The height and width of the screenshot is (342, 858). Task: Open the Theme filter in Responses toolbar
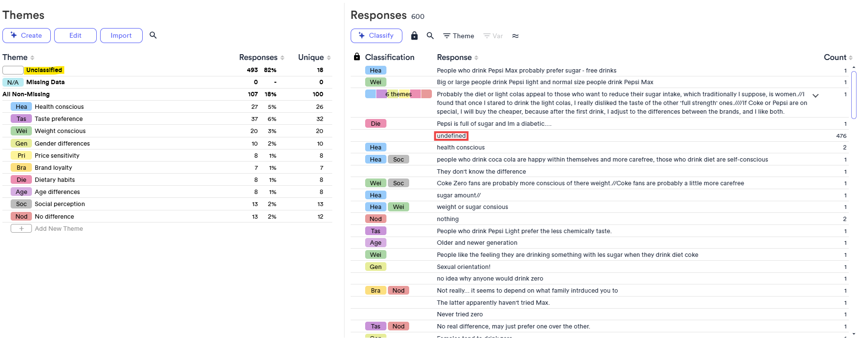[458, 35]
